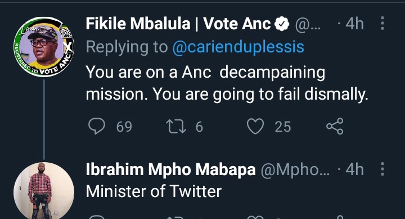Image resolution: width=405 pixels, height=219 pixels.
Task: Open the 'decampaining mission' tweet text
Action: pyautogui.click(x=227, y=83)
